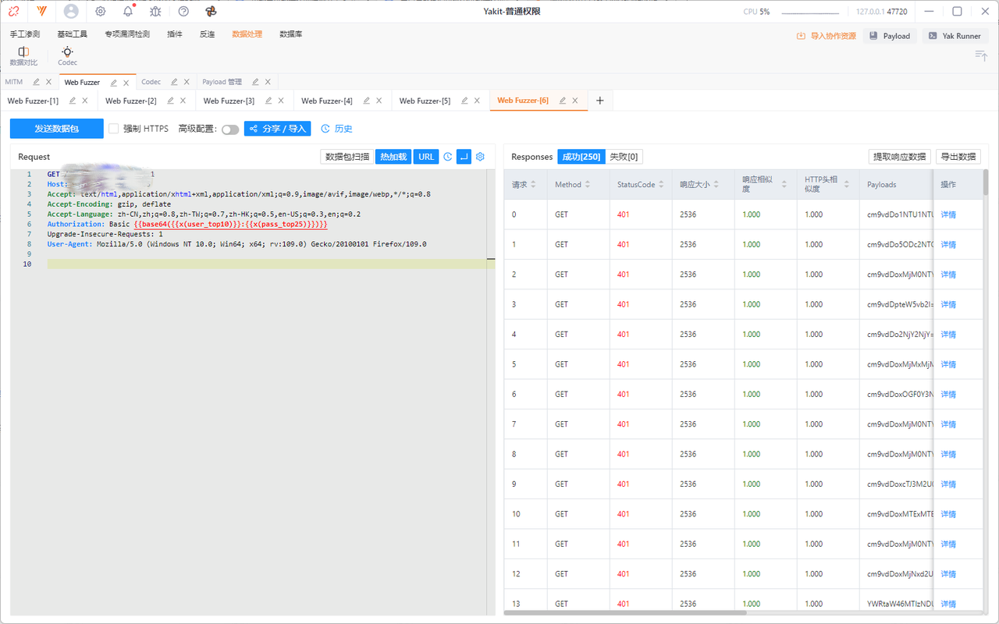Screen dimensions: 999x624
Task: Close the Web Fuzzer-[2] sub-tab
Action: [183, 101]
